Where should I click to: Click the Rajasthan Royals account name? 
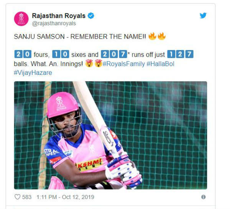pyautogui.click(x=59, y=16)
